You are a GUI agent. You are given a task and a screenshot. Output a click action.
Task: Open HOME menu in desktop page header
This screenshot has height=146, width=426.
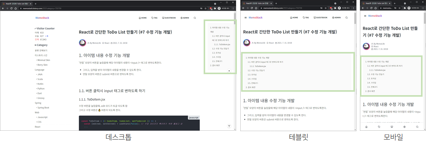143,18
